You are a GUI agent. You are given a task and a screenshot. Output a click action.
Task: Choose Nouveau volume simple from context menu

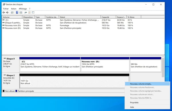click(x=147, y=84)
